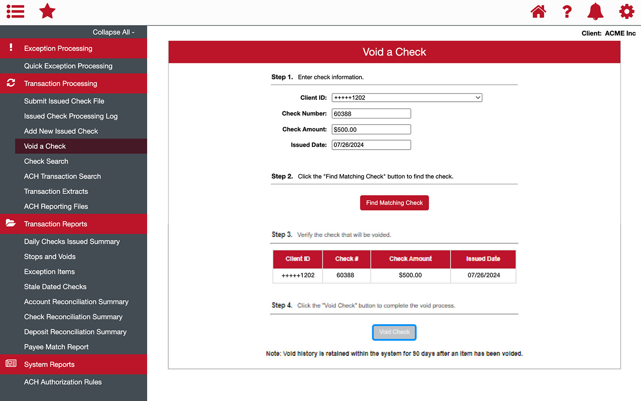641x401 pixels.
Task: Click the Find Matching Check button
Action: pos(394,203)
